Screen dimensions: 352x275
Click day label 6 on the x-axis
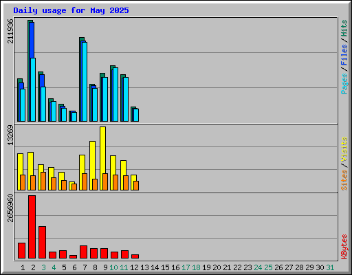point(74,267)
